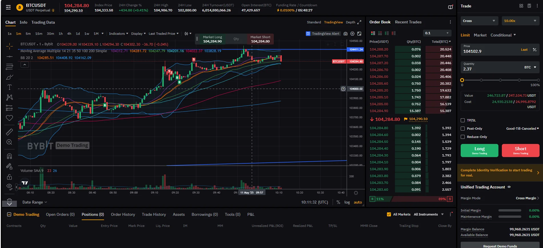Click the green Long button
The height and width of the screenshot is (248, 543).
pyautogui.click(x=480, y=151)
